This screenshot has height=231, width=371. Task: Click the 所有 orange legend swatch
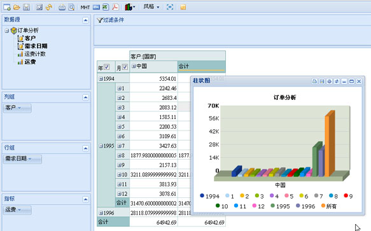click(x=323, y=206)
